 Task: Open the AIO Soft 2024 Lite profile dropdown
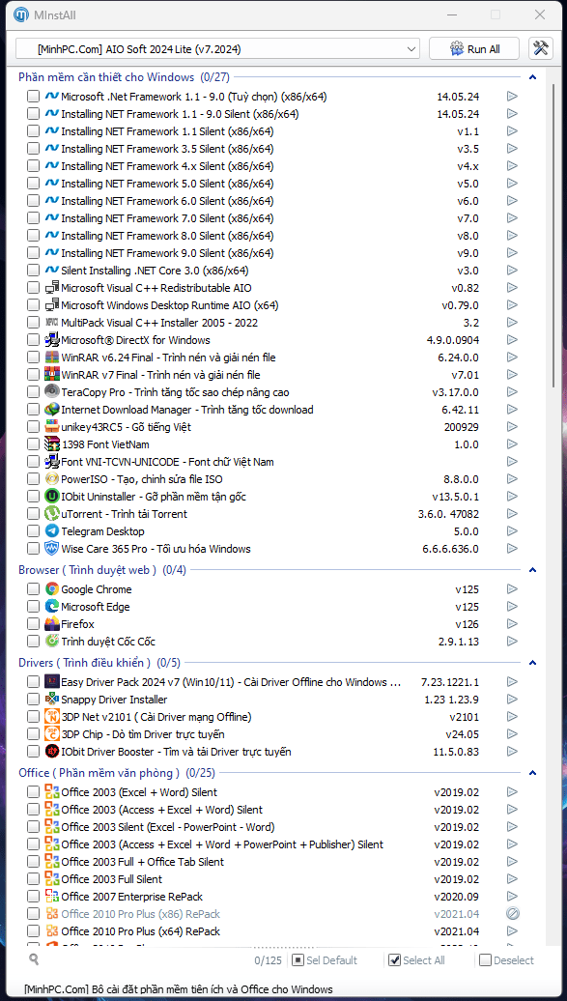(x=217, y=48)
